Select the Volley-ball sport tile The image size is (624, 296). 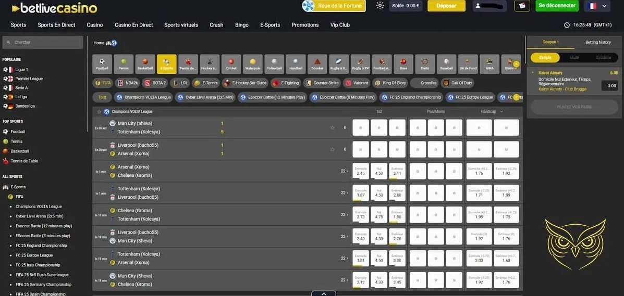pos(274,64)
